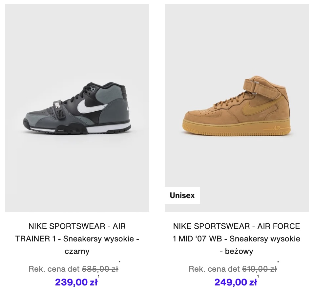
Task: Click footnote marker 1 next to 239,00 zł
Action: (x=99, y=276)
